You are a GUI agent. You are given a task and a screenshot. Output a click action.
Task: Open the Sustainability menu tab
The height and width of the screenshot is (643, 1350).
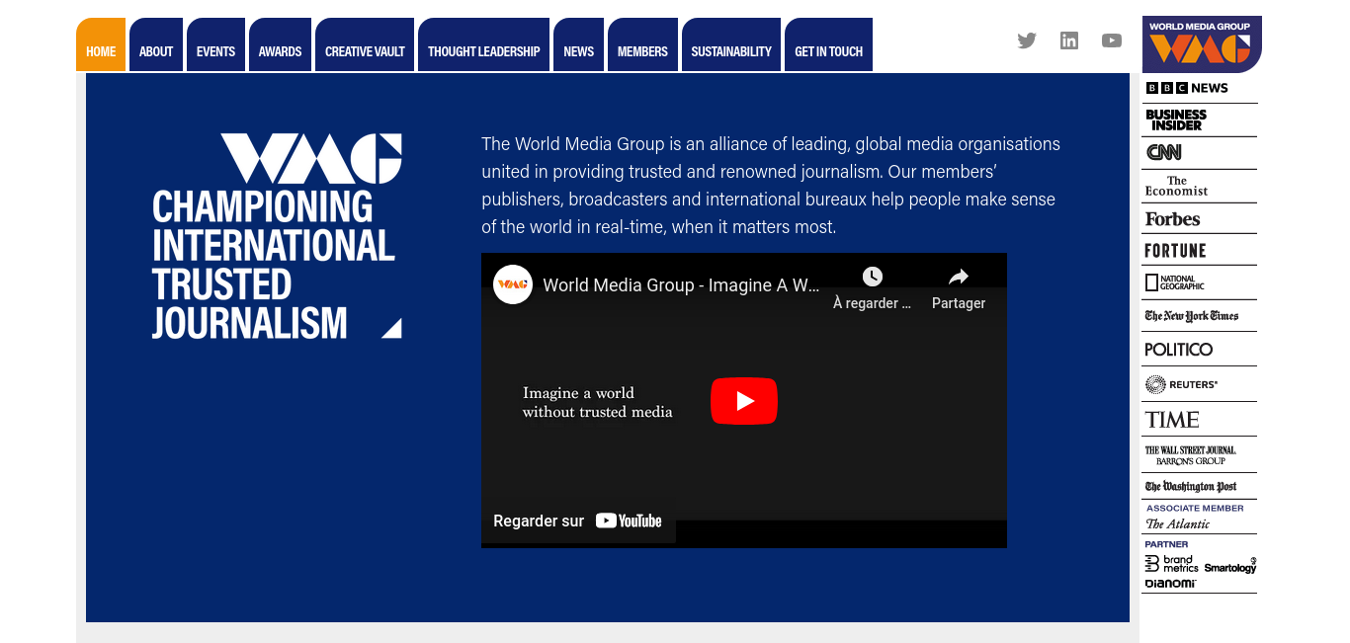[731, 44]
